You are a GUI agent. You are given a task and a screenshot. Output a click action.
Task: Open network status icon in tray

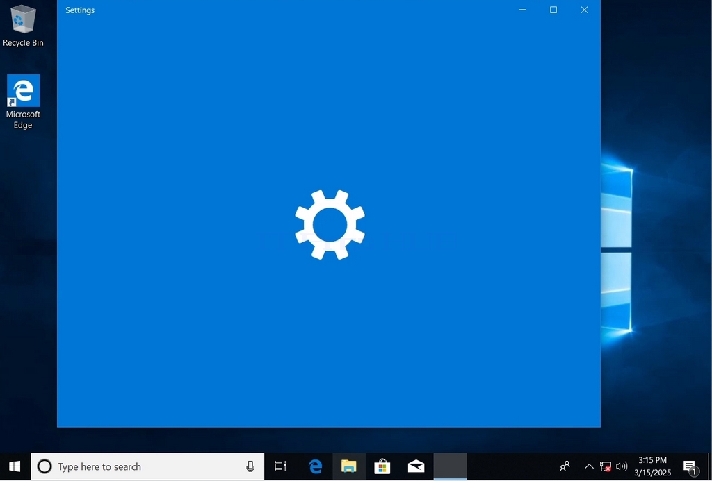(x=606, y=466)
